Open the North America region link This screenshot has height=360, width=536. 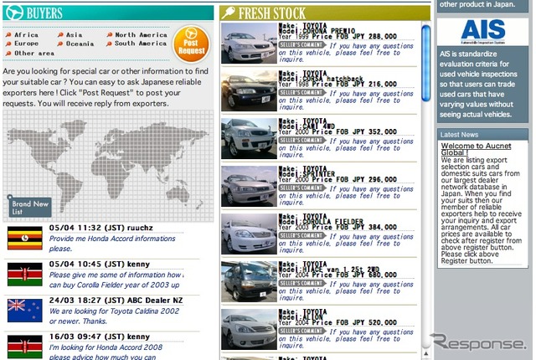(141, 35)
